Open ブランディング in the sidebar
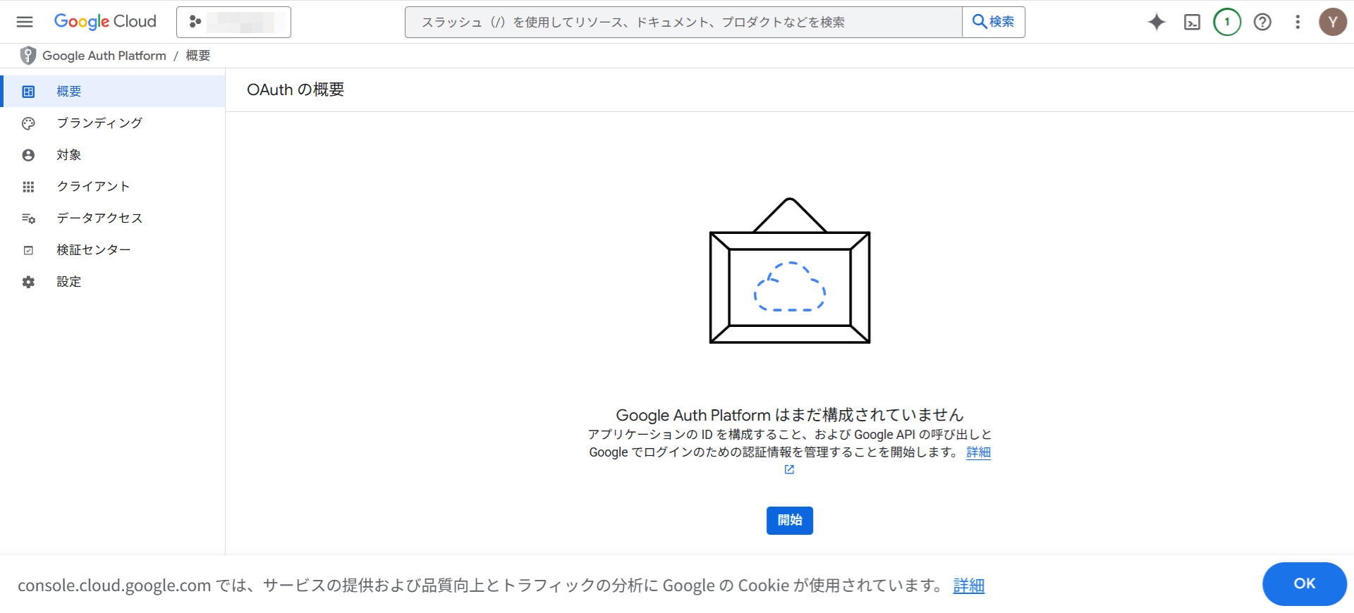This screenshot has height=613, width=1354. pos(99,123)
